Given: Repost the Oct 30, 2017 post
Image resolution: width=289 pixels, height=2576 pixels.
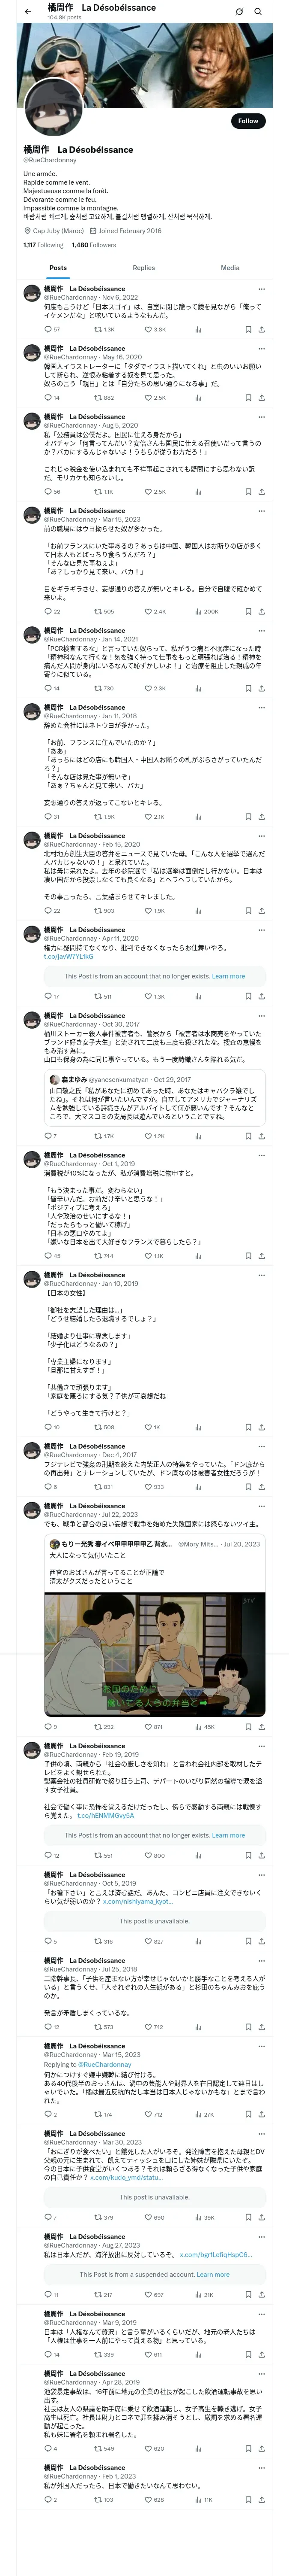Looking at the screenshot, I should 98,1136.
